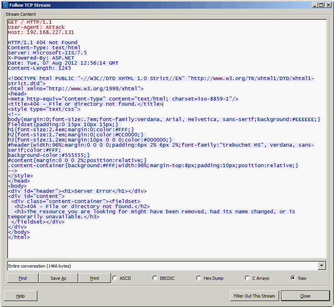Click the Print button
The height and width of the screenshot is (307, 334).
[x=94, y=278]
